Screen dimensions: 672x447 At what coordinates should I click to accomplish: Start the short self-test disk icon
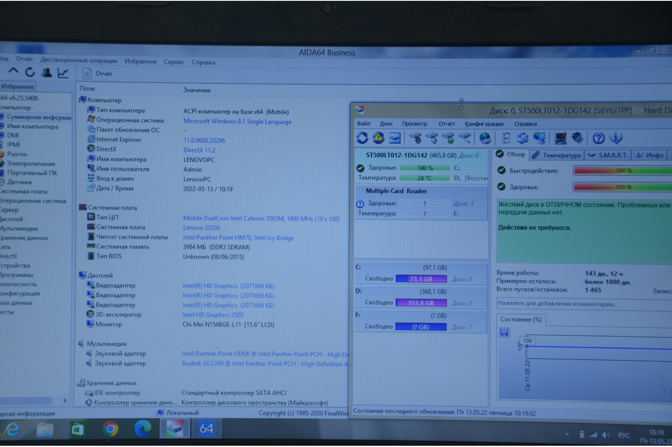(x=415, y=138)
